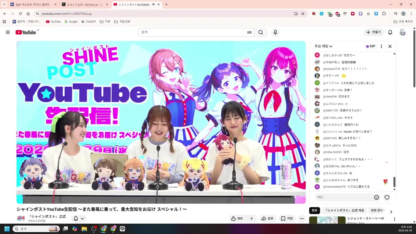416x234 pixels.
Task: Open YouTube notifications bell in header
Action: coord(390,32)
